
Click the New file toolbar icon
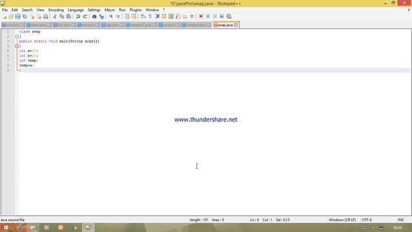[x=5, y=17]
